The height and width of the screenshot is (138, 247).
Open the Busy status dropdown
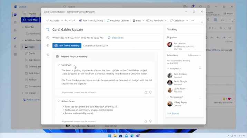(x=138, y=21)
